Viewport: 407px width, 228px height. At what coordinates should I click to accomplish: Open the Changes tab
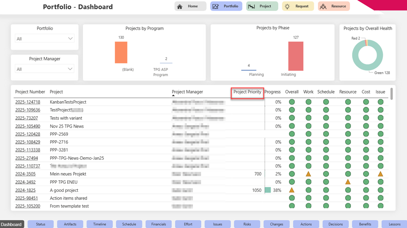277,224
